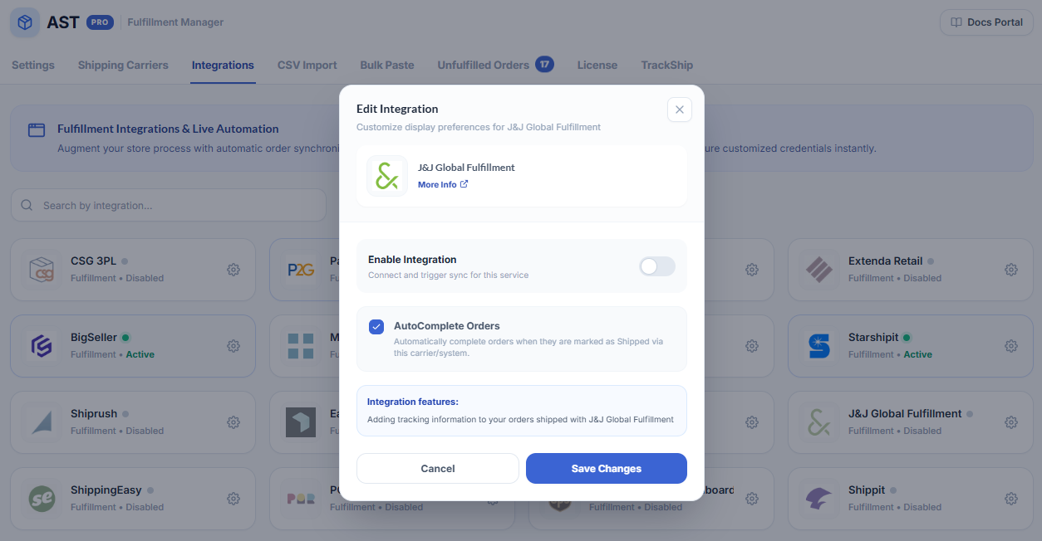Click the Shippit logo icon

(x=819, y=499)
